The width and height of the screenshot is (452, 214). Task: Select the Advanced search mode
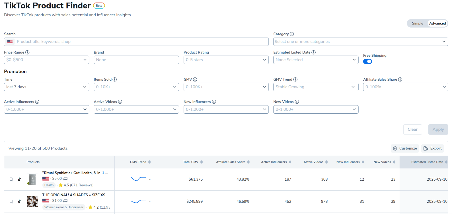point(437,23)
